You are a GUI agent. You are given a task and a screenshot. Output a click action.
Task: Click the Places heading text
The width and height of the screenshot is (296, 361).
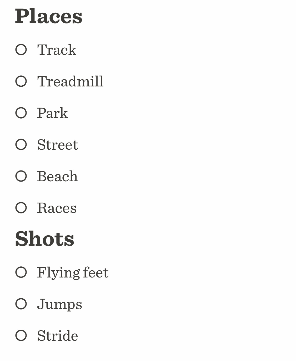point(49,16)
